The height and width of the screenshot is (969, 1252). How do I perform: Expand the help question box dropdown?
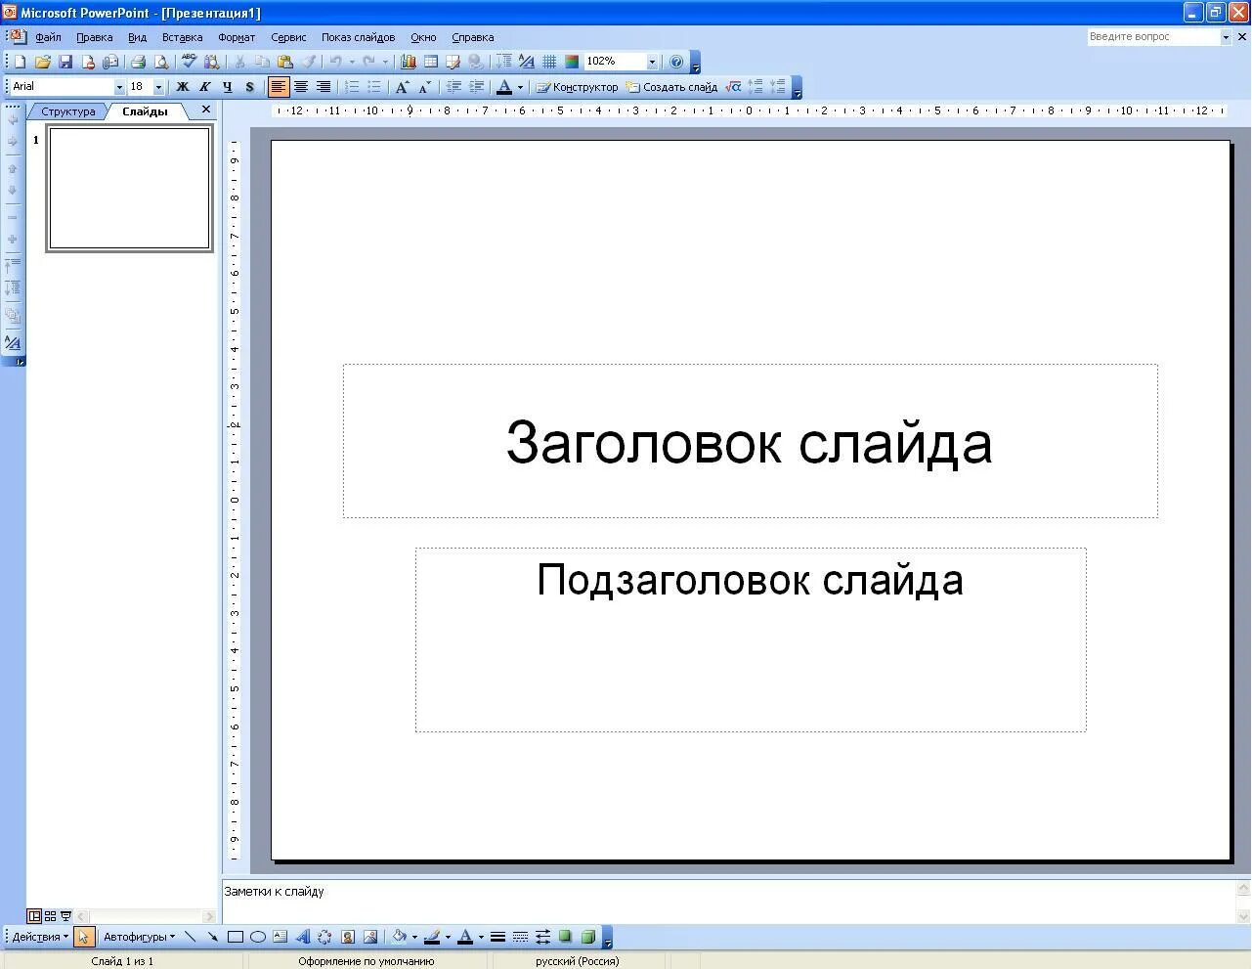[x=1226, y=37]
